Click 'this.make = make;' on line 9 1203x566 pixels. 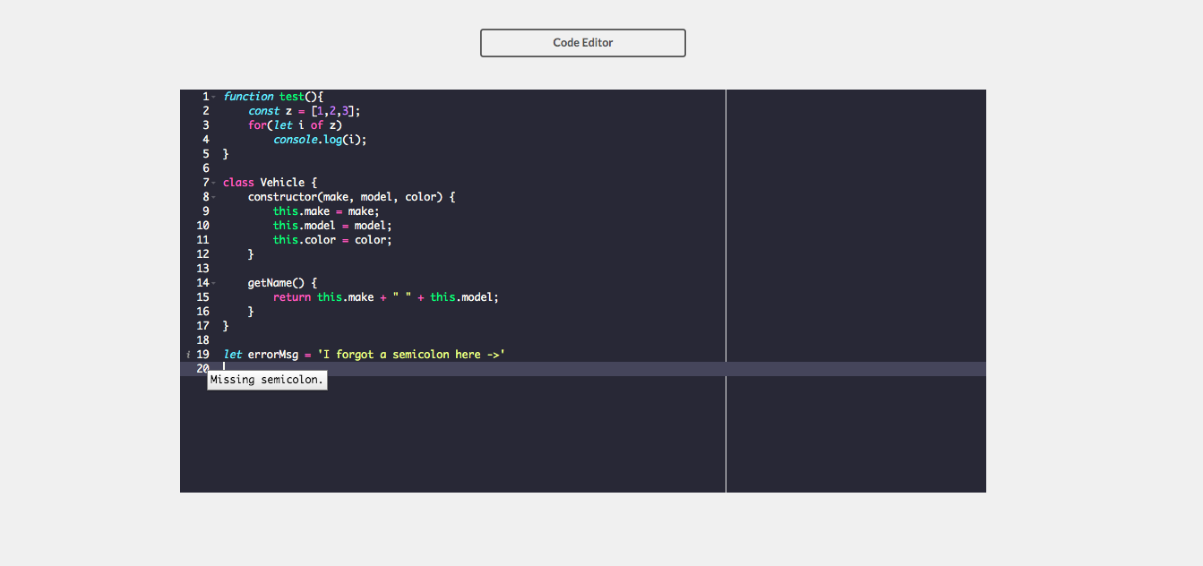(326, 211)
